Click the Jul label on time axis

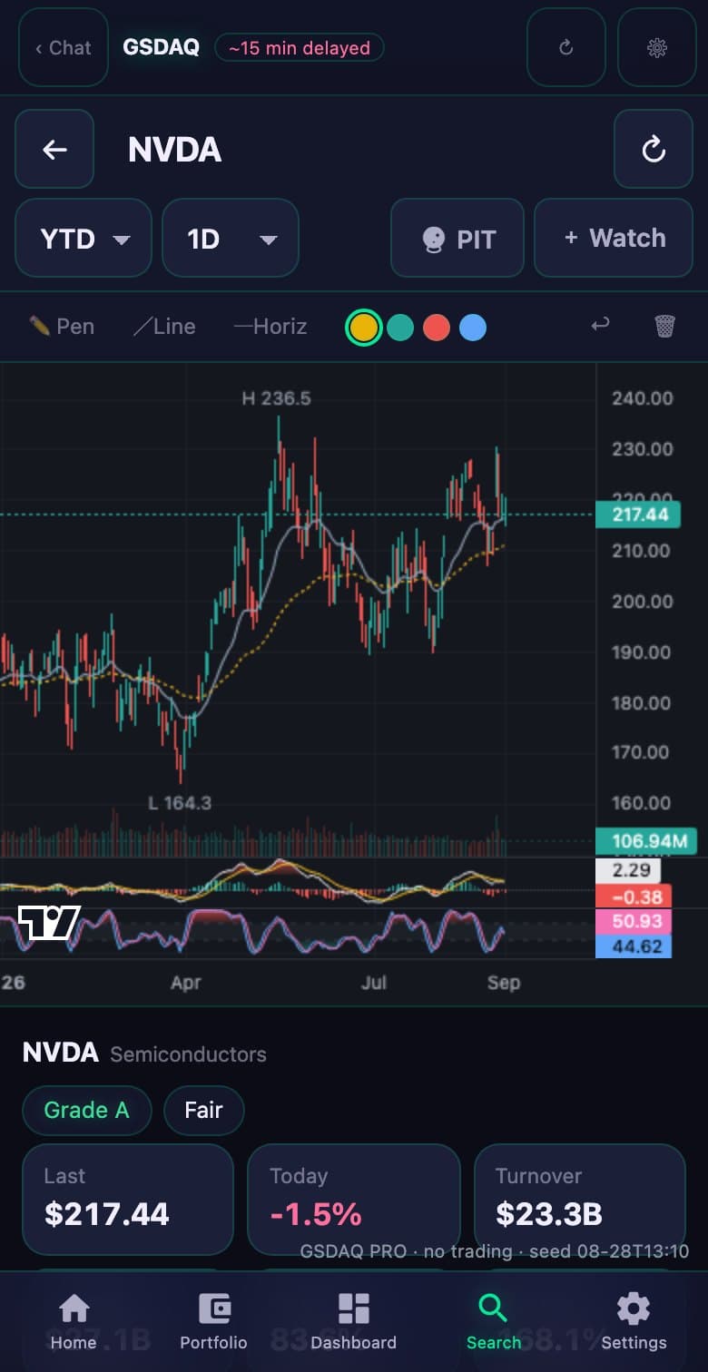pos(374,983)
